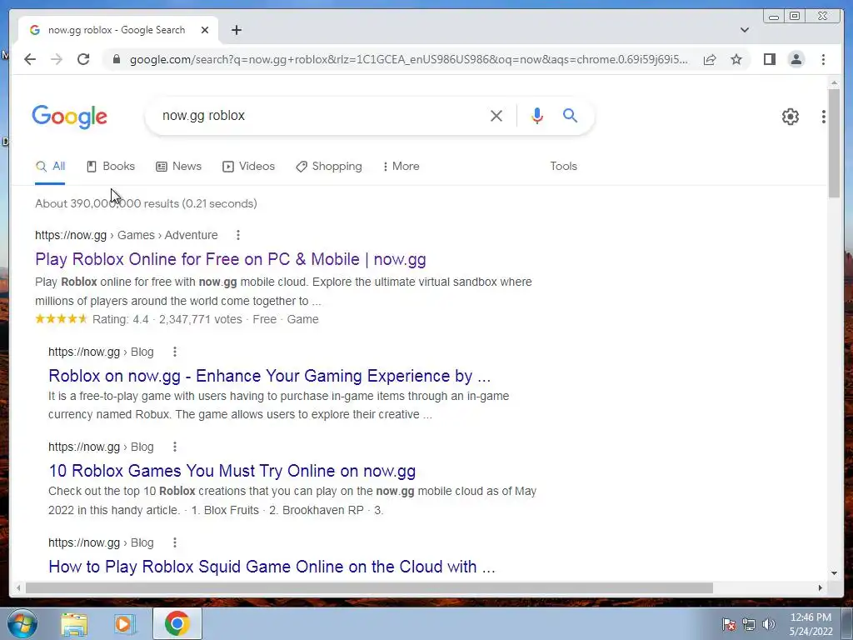Clear the search box with the X
The width and height of the screenshot is (853, 640).
496,115
